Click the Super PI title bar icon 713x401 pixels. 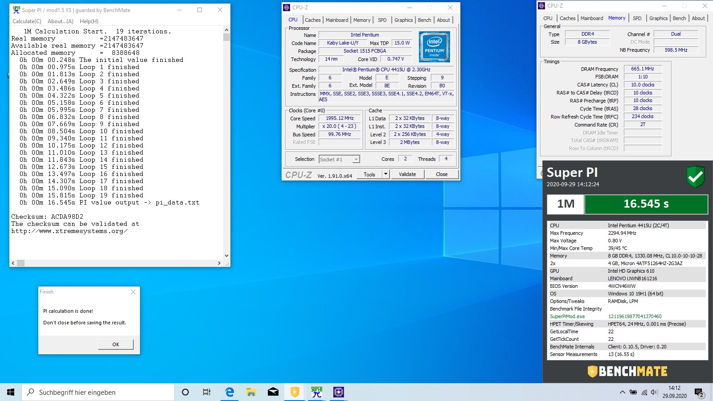(16, 10)
